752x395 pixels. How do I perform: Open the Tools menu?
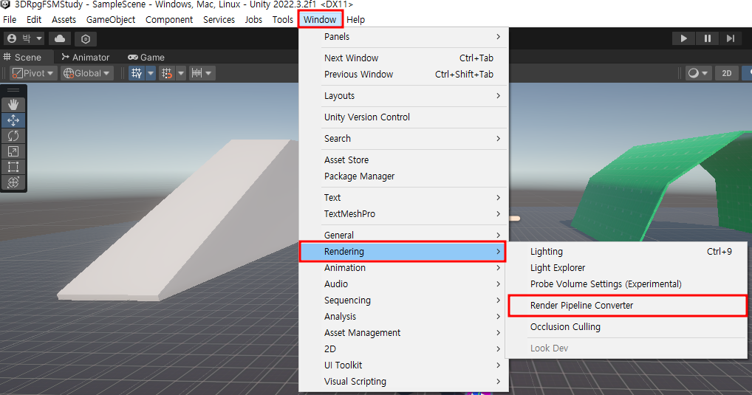click(283, 20)
